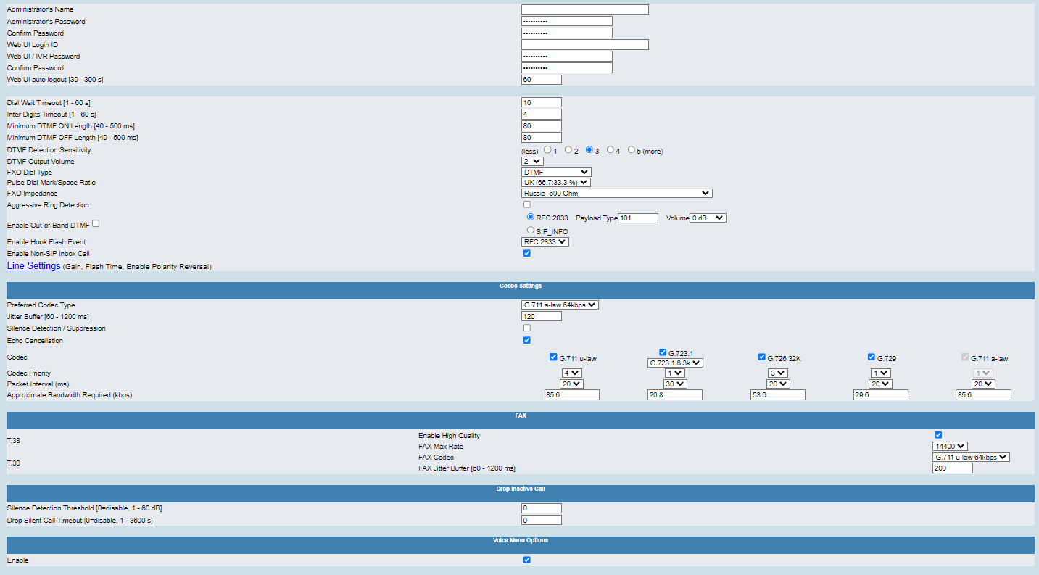Click the Administrator's Name input field
This screenshot has width=1039, height=575.
click(x=584, y=9)
